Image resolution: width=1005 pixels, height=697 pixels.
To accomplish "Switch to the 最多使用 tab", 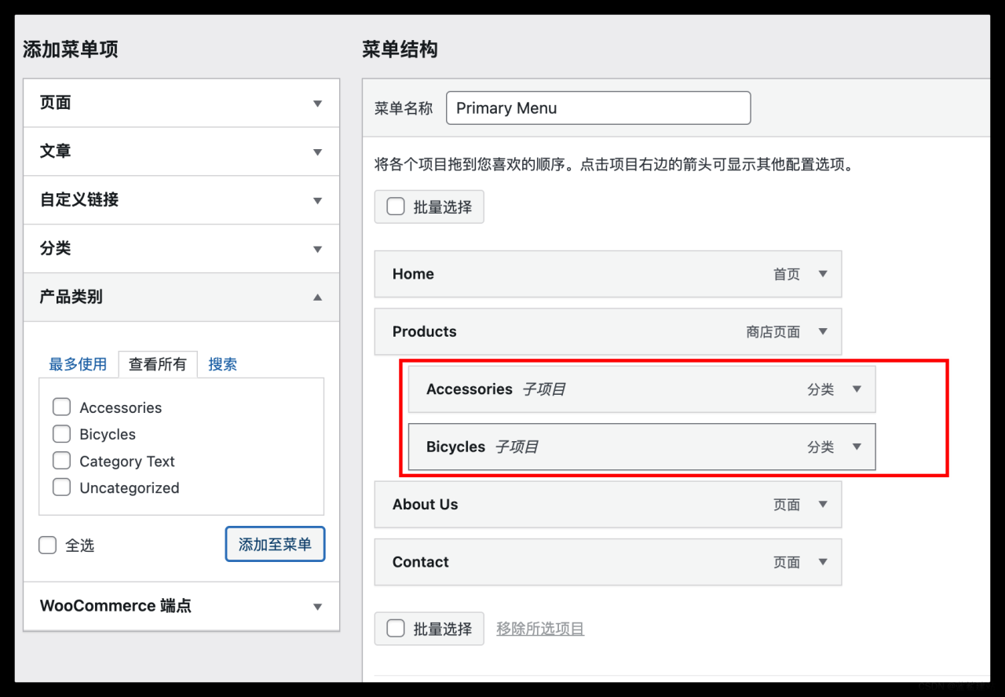I will 78,364.
